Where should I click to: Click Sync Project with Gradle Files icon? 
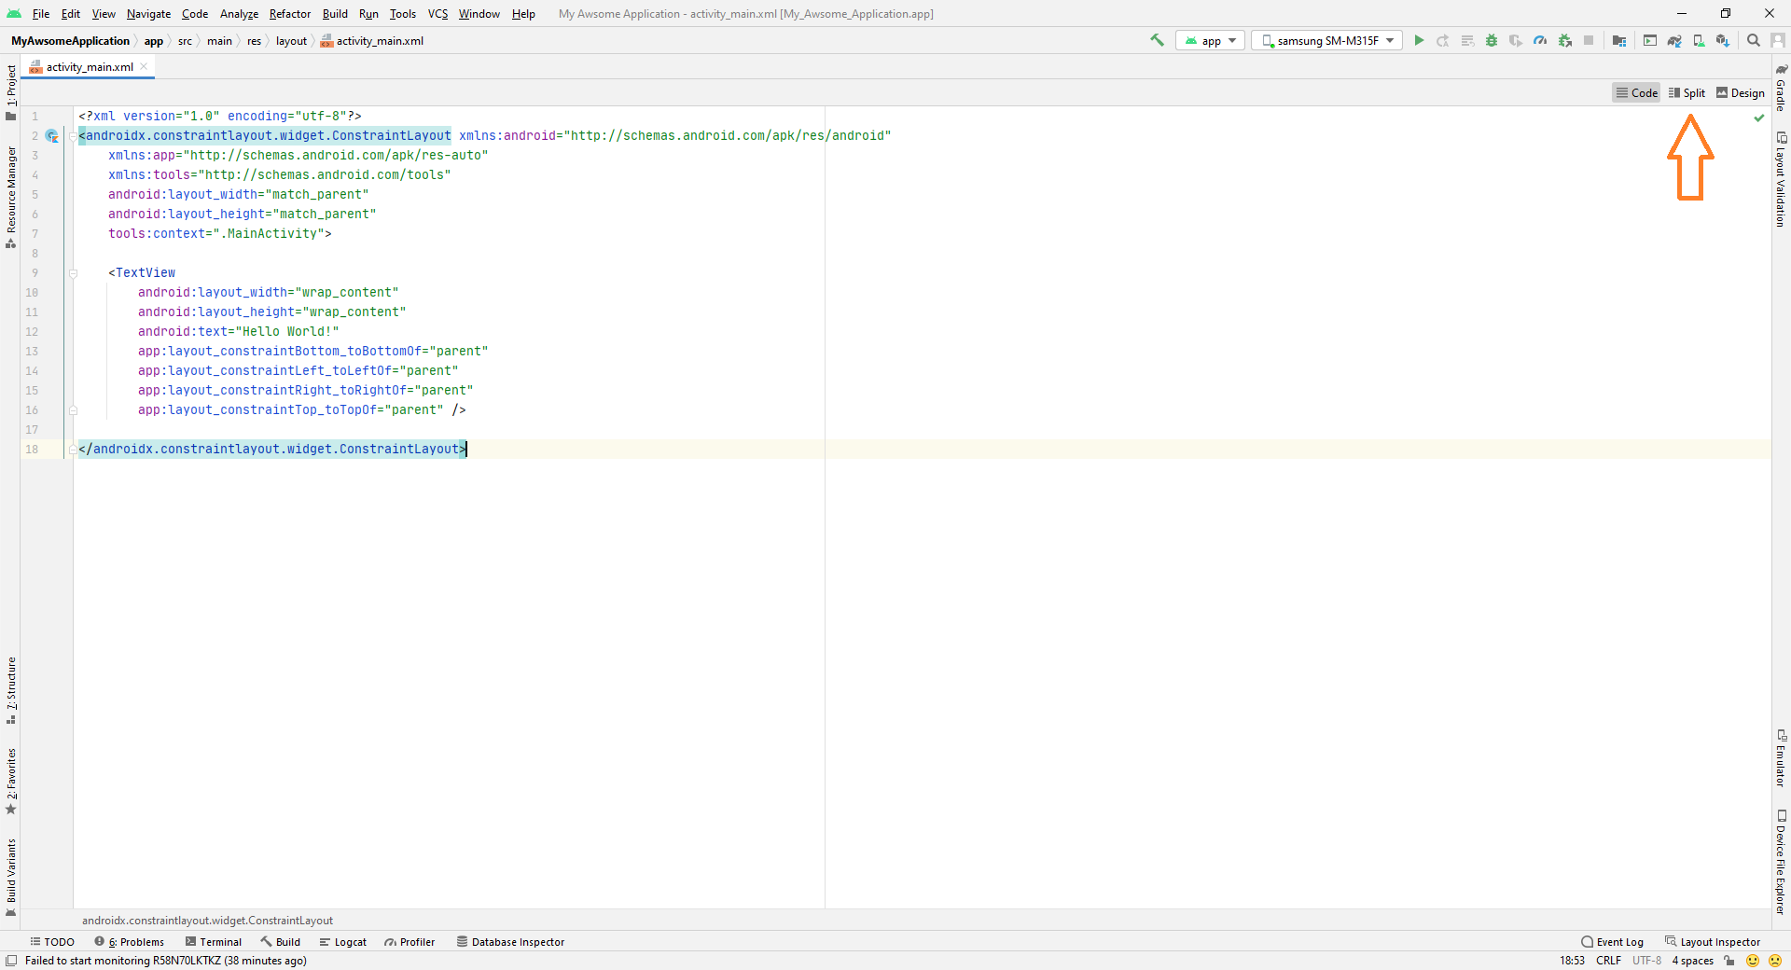pyautogui.click(x=1674, y=40)
